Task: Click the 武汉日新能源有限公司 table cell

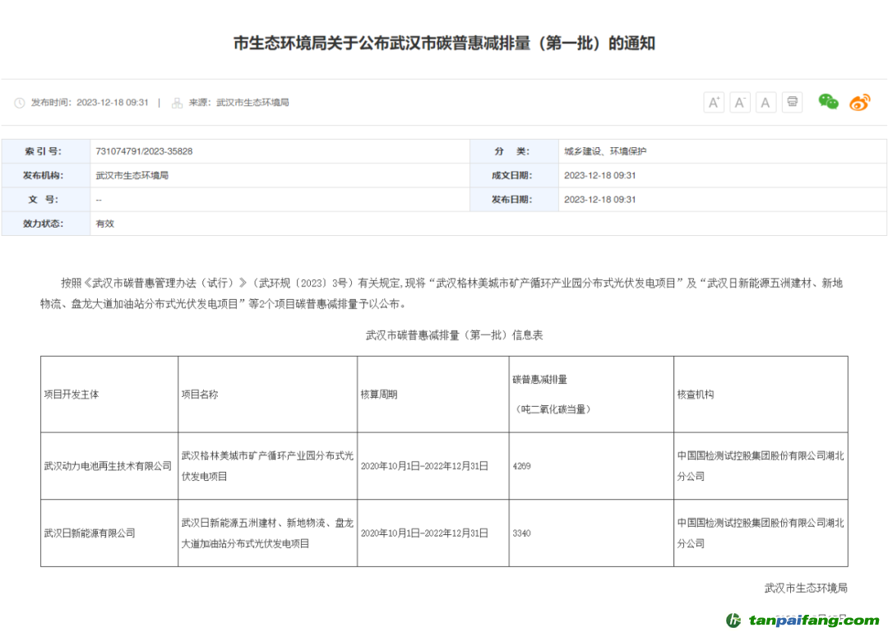Action: click(90, 533)
